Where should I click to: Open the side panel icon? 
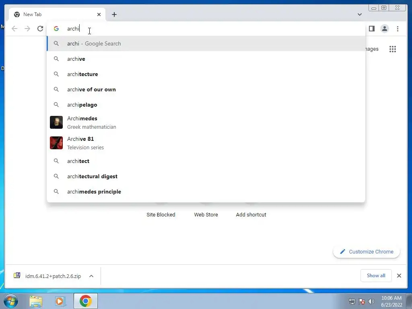pyautogui.click(x=371, y=29)
